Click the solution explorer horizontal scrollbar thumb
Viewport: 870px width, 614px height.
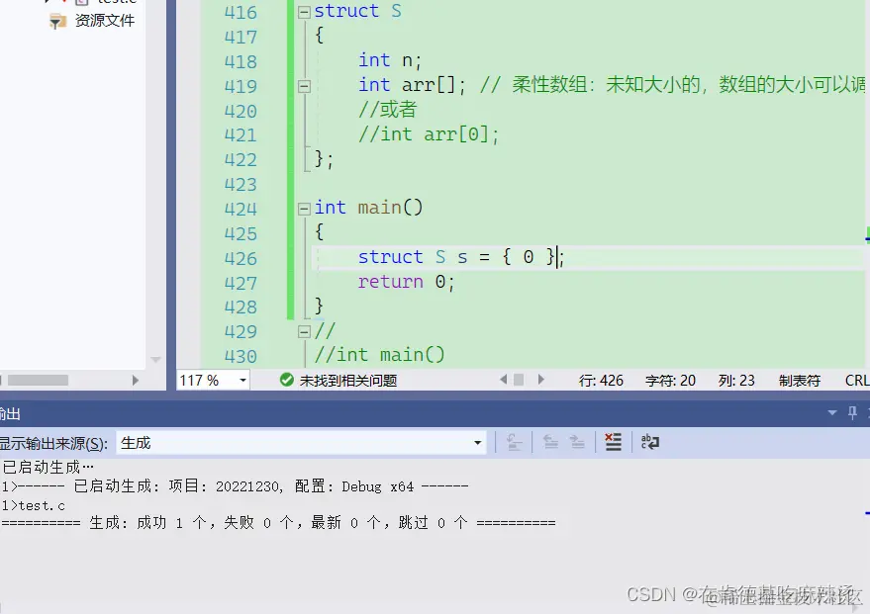pos(38,380)
